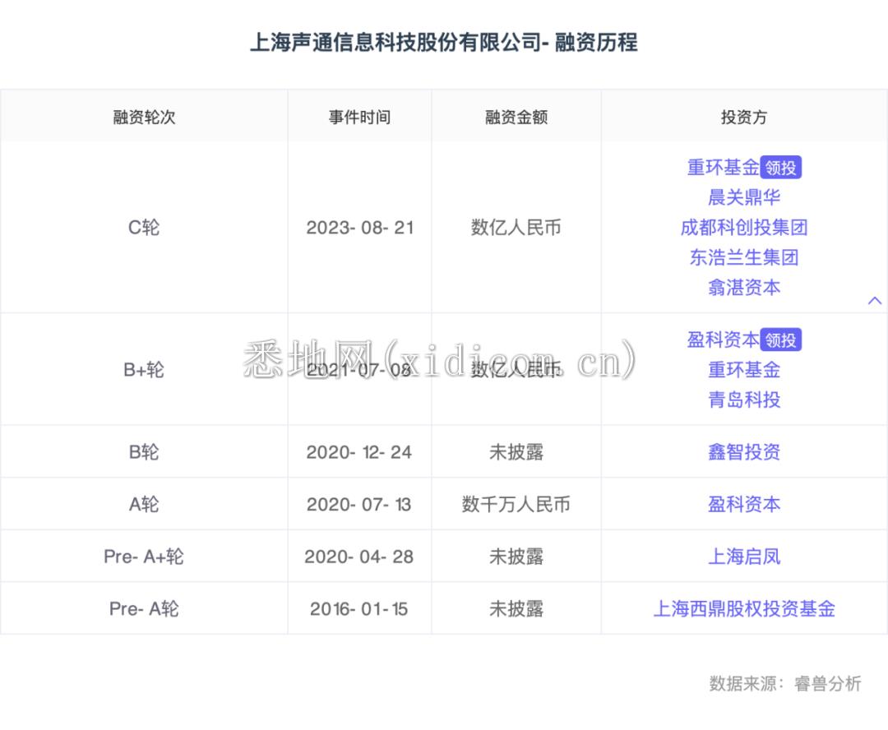Image resolution: width=888 pixels, height=730 pixels.
Task: Open the 盈科资本 link in B+轮 row
Action: click(x=722, y=340)
